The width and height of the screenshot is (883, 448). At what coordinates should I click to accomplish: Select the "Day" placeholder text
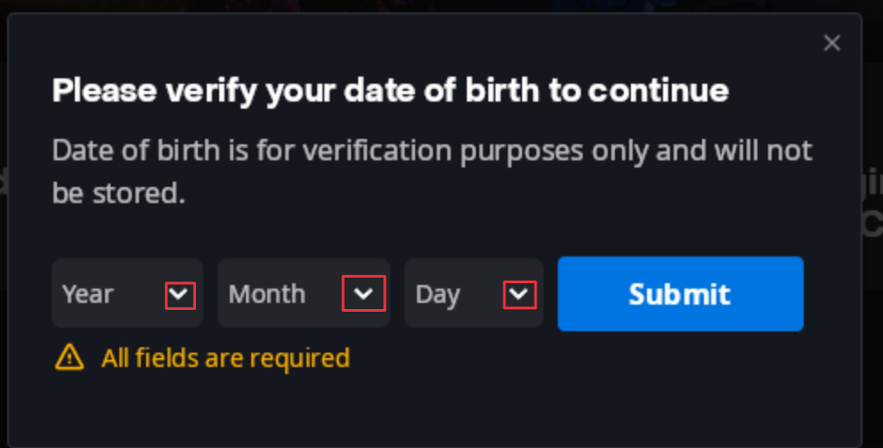click(x=437, y=296)
